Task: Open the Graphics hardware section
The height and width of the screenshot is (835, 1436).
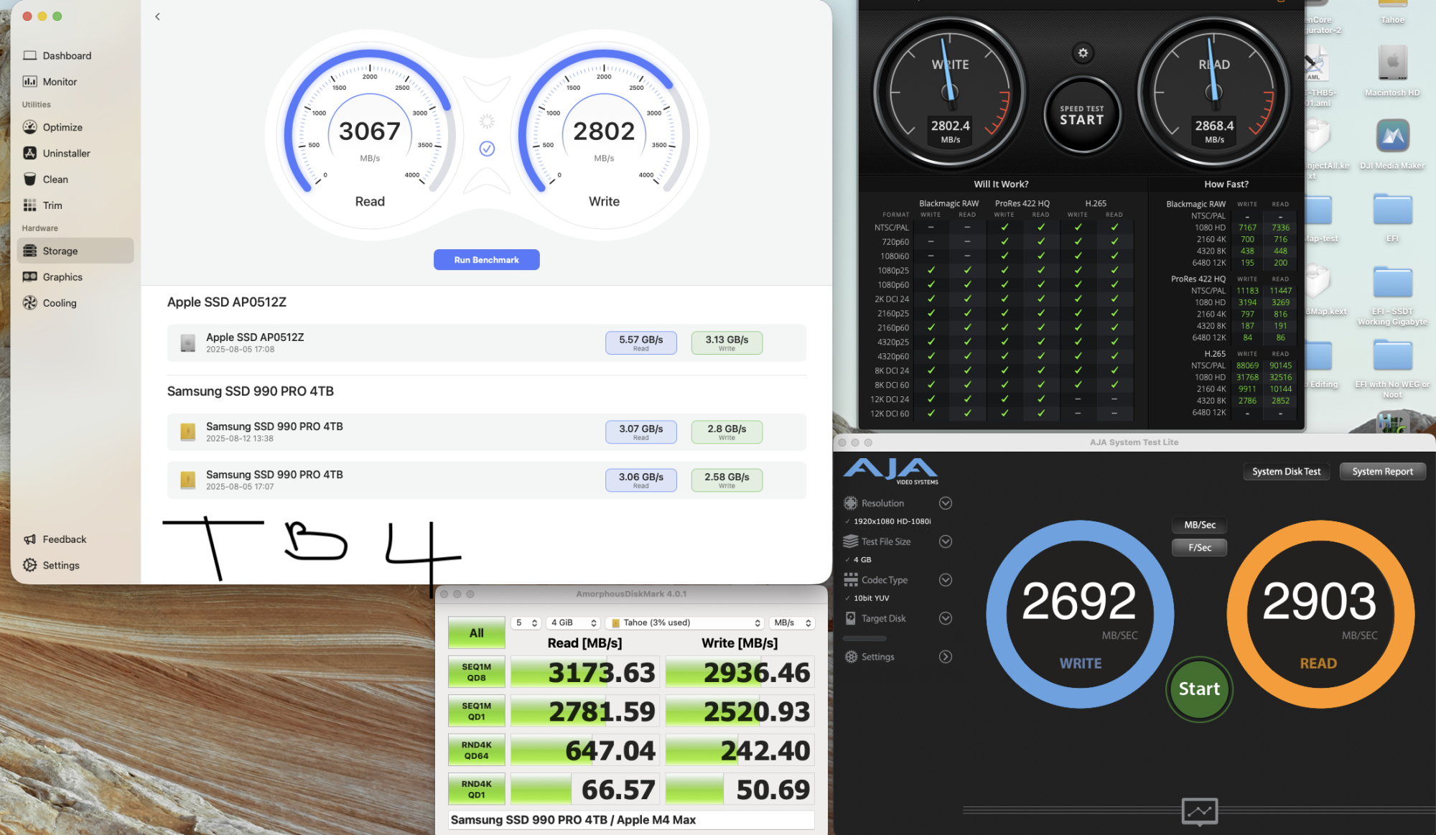Action: tap(62, 276)
